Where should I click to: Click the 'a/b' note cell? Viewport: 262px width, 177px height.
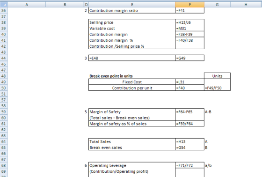coord(217,165)
